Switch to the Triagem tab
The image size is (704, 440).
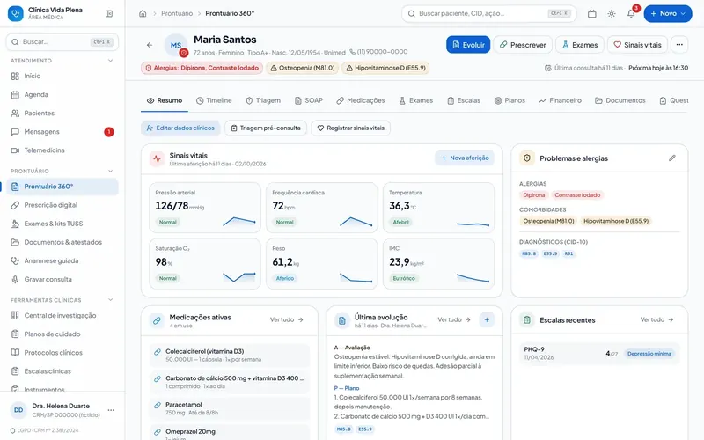pos(263,100)
